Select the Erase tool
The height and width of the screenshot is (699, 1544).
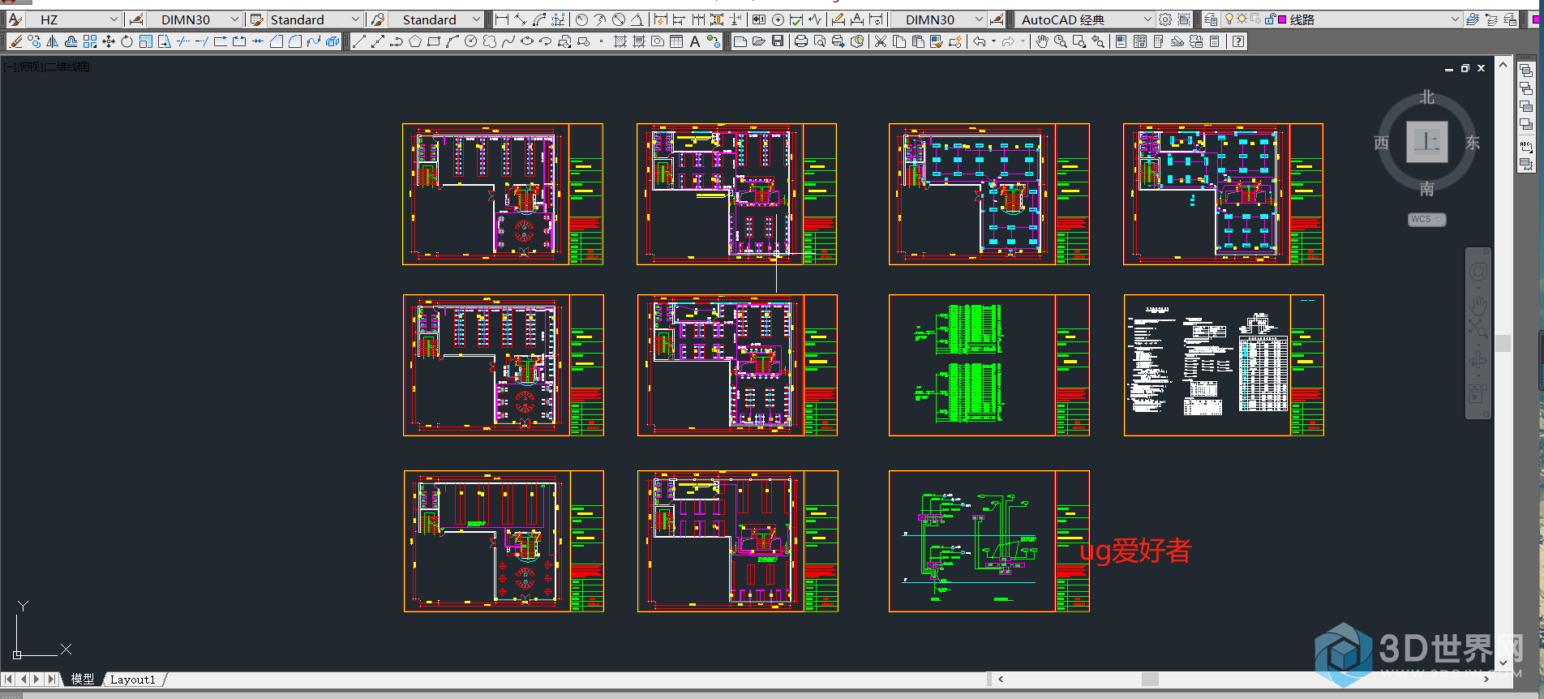click(15, 41)
